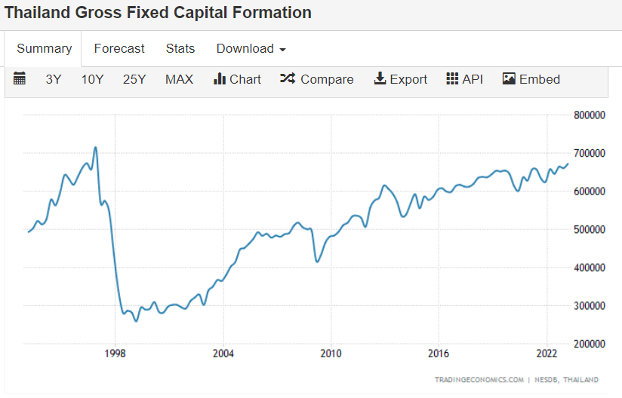Open the Stats tab
The height and width of the screenshot is (398, 622).
180,49
